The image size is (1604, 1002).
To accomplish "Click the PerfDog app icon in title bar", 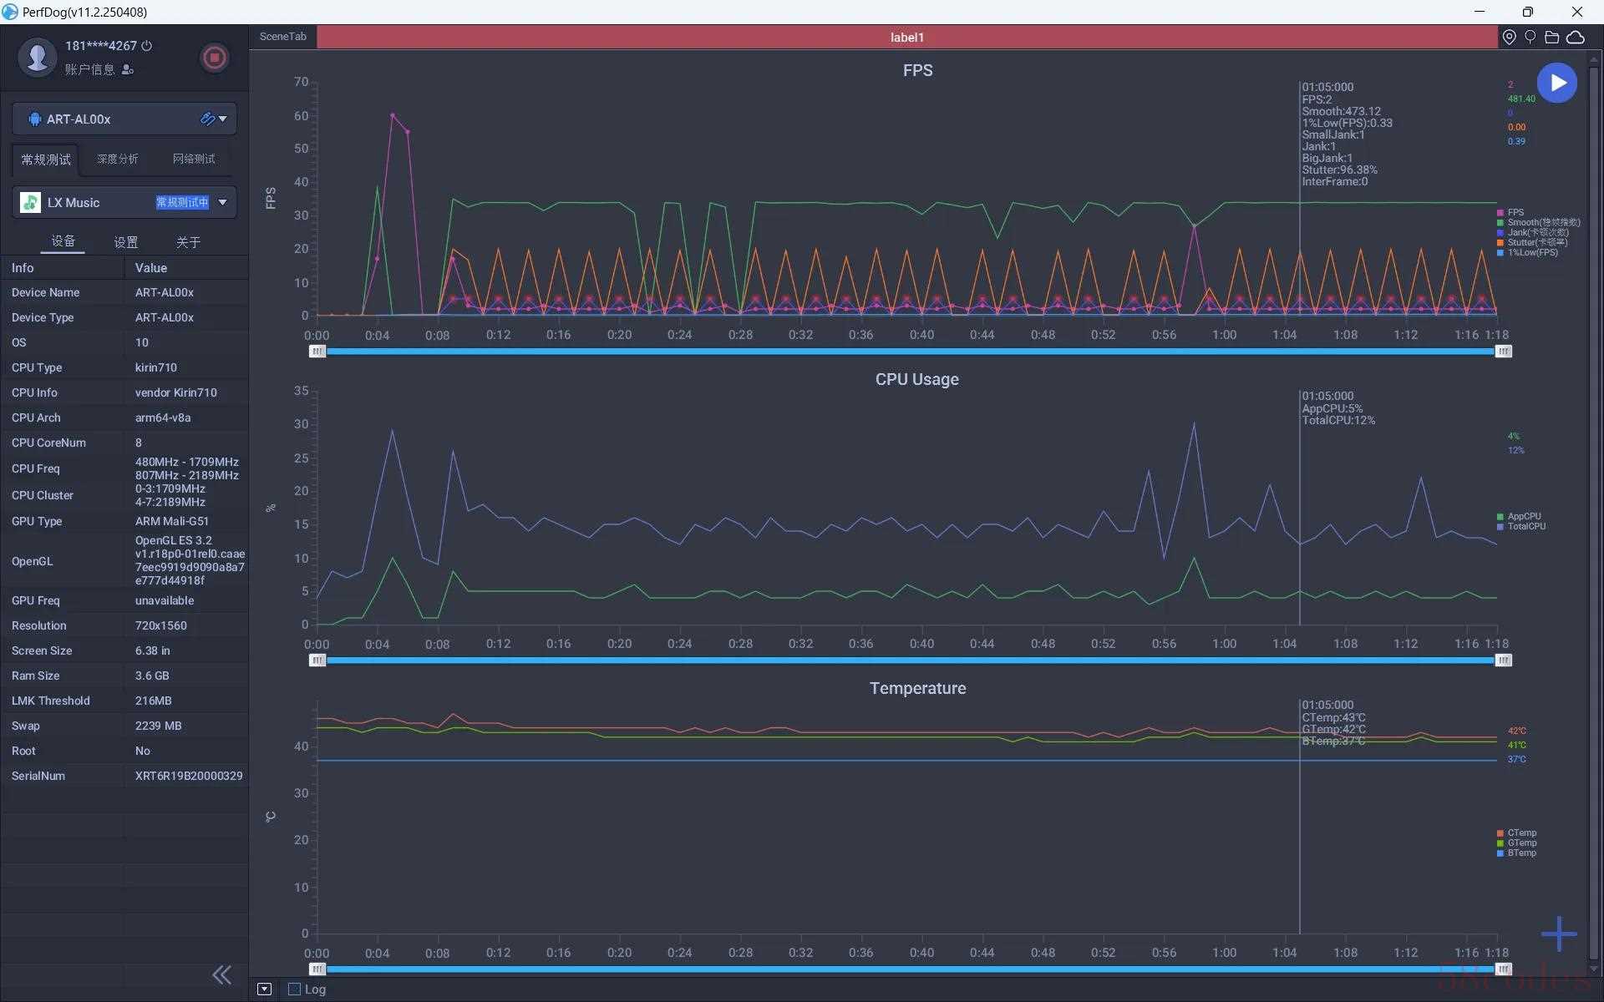I will (10, 12).
